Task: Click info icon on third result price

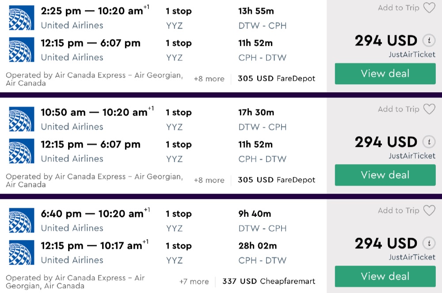Action: tap(428, 244)
